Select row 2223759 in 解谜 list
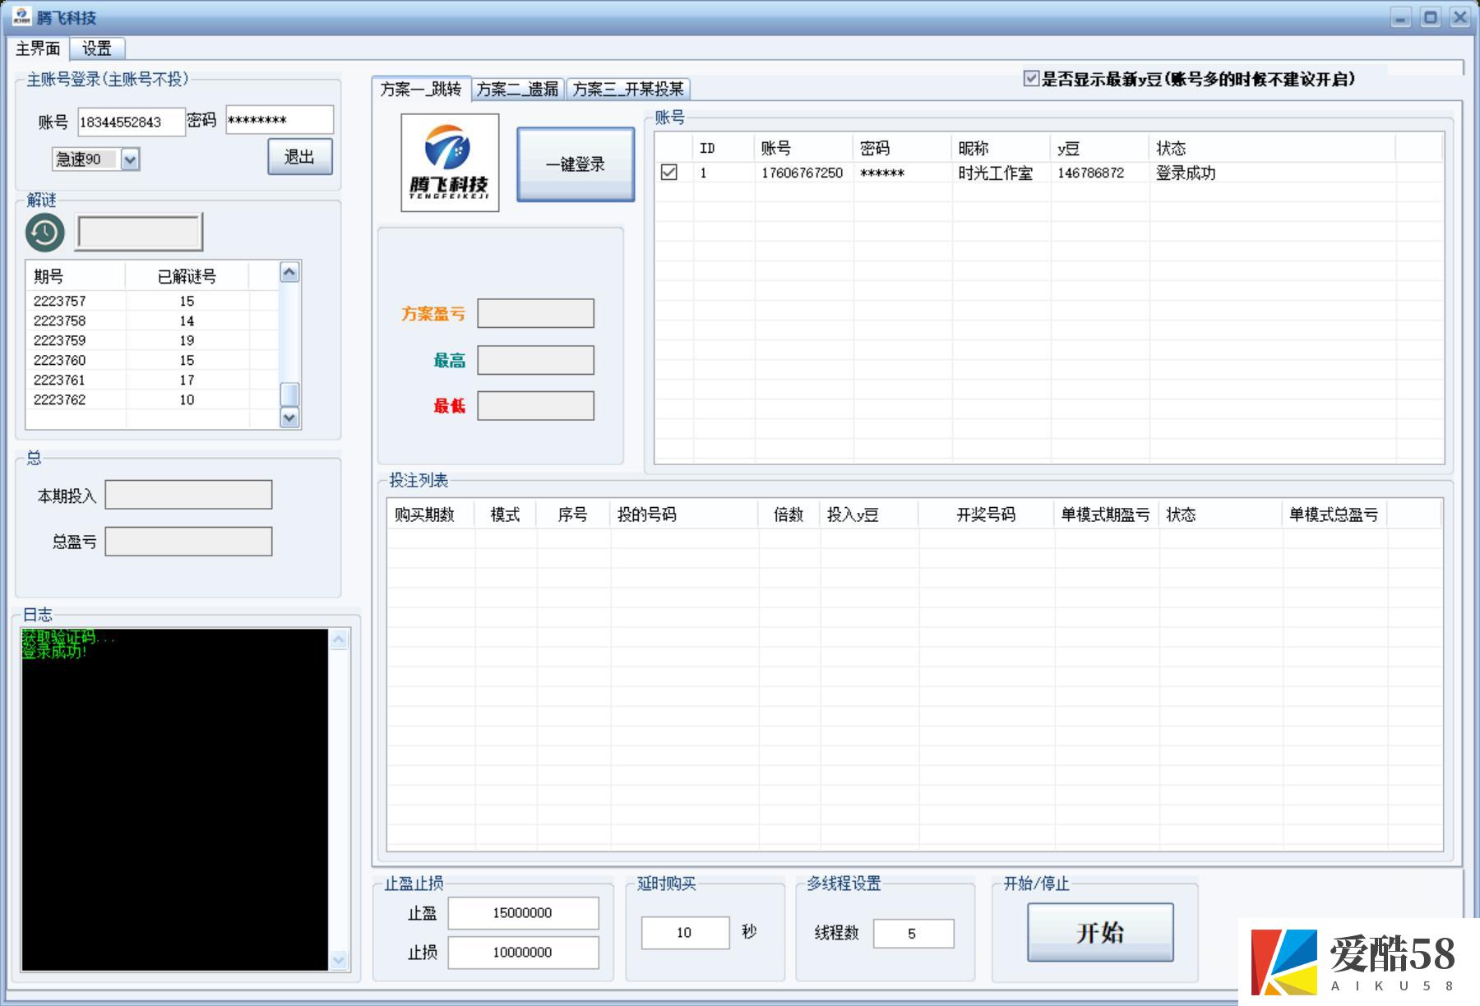Screen dimensions: 1480x1006 [153, 340]
